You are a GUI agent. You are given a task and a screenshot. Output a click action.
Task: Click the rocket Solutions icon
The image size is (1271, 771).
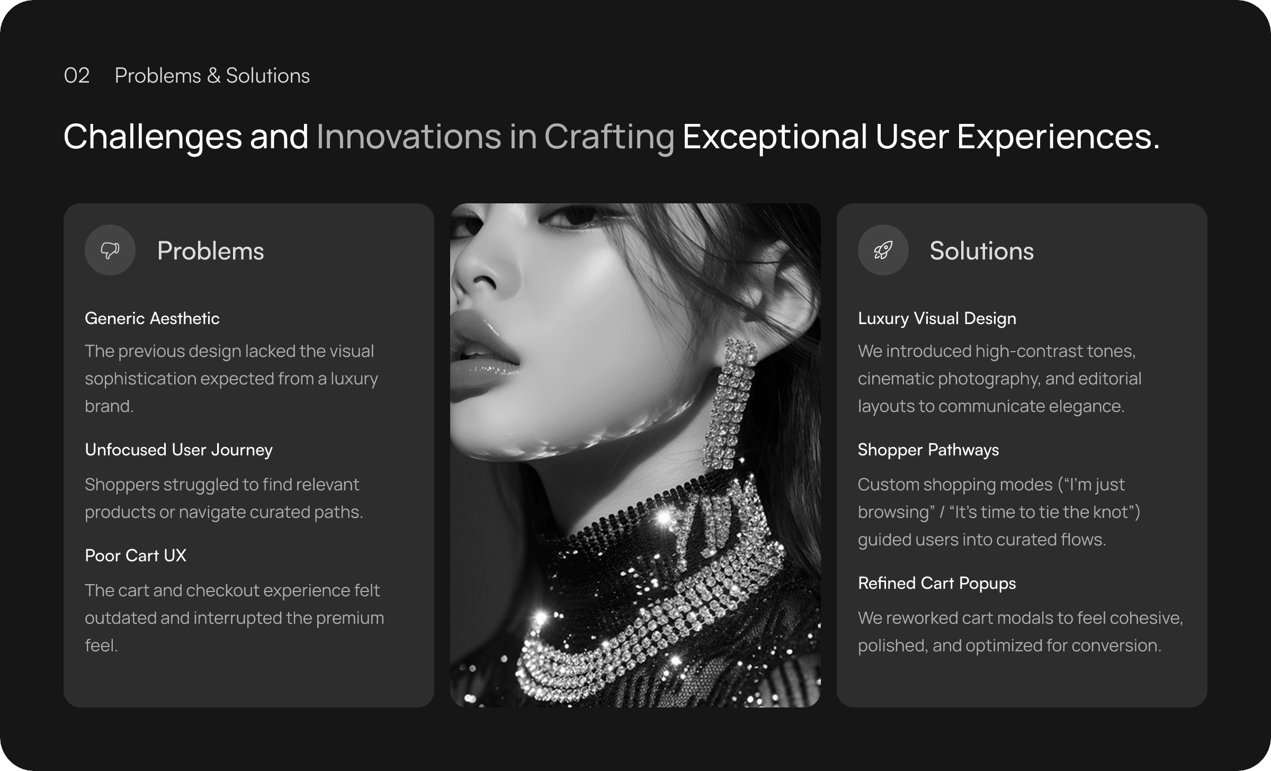(x=883, y=250)
